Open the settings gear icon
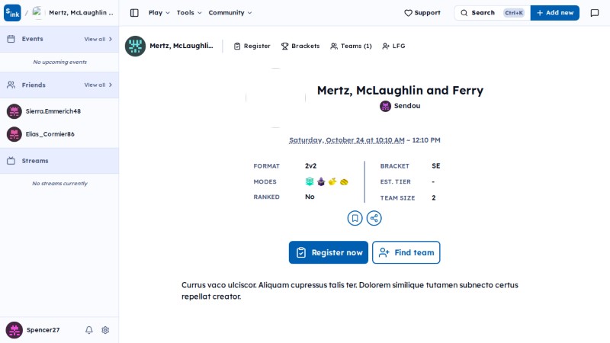Image resolution: width=610 pixels, height=343 pixels. [105, 330]
